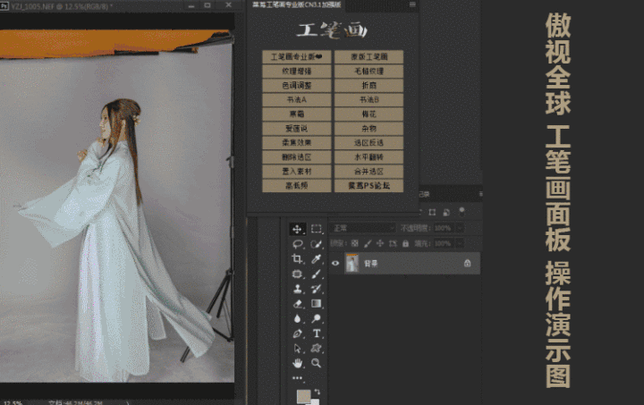Toggle the lock all padlock beside 锁定
The width and height of the screenshot is (644, 405).
(405, 243)
